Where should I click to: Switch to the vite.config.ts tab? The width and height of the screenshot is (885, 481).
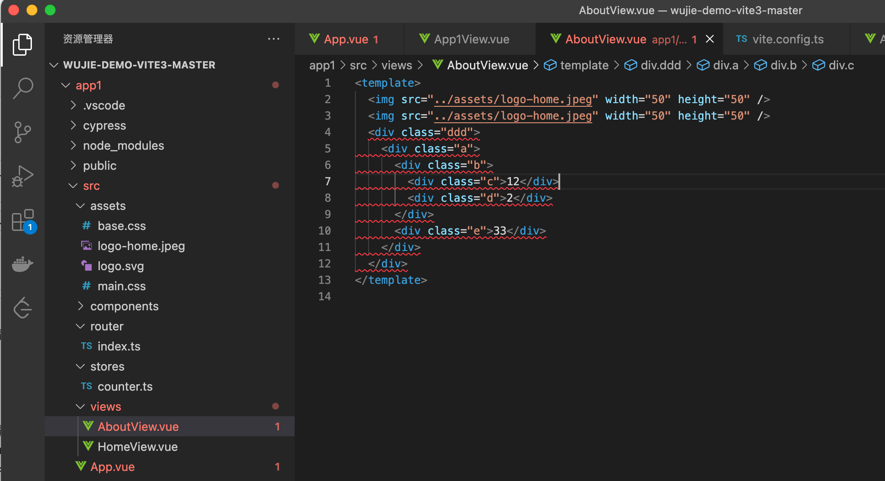(x=787, y=39)
